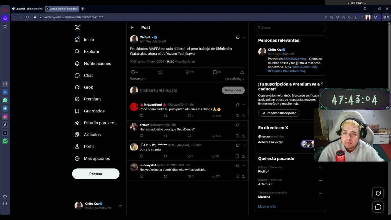Bookmark MrLugoTomi's reply
Viewport: 391px width, 220px height.
[237, 116]
